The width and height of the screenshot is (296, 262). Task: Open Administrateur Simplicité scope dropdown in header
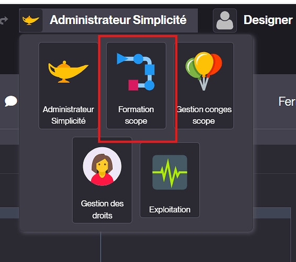(108, 20)
